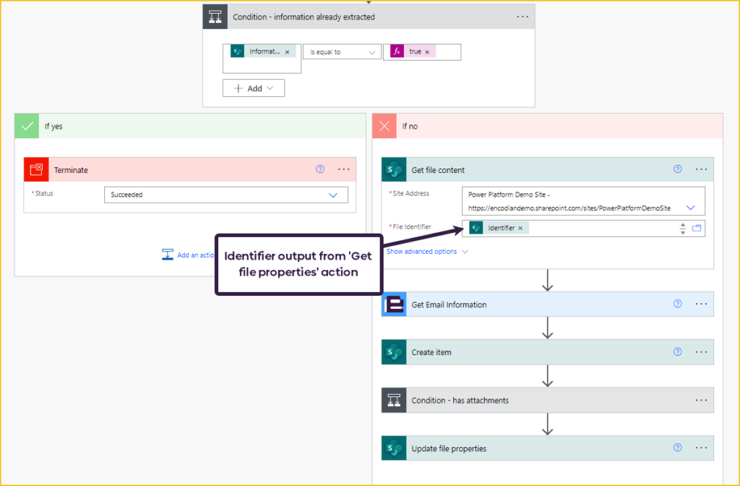Open ellipsis menu on Condition - has attachments
This screenshot has width=740, height=486.
pos(701,400)
